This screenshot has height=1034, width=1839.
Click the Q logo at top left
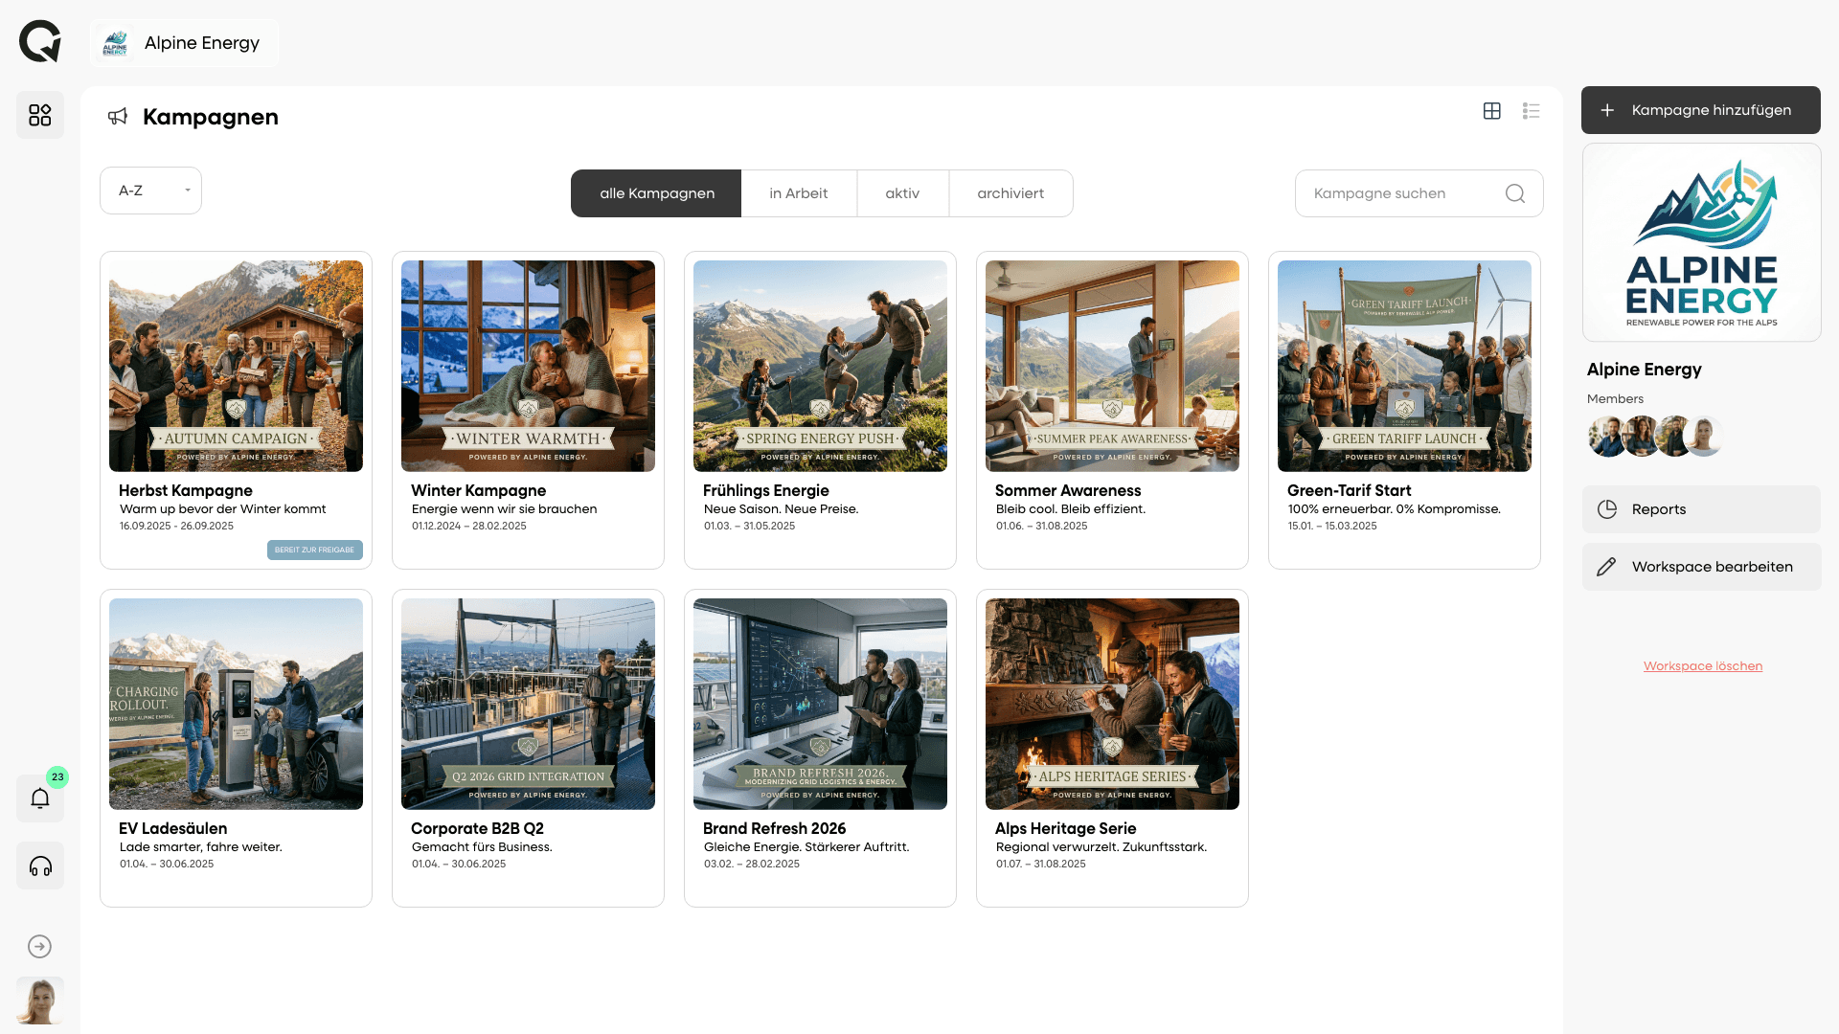40,42
